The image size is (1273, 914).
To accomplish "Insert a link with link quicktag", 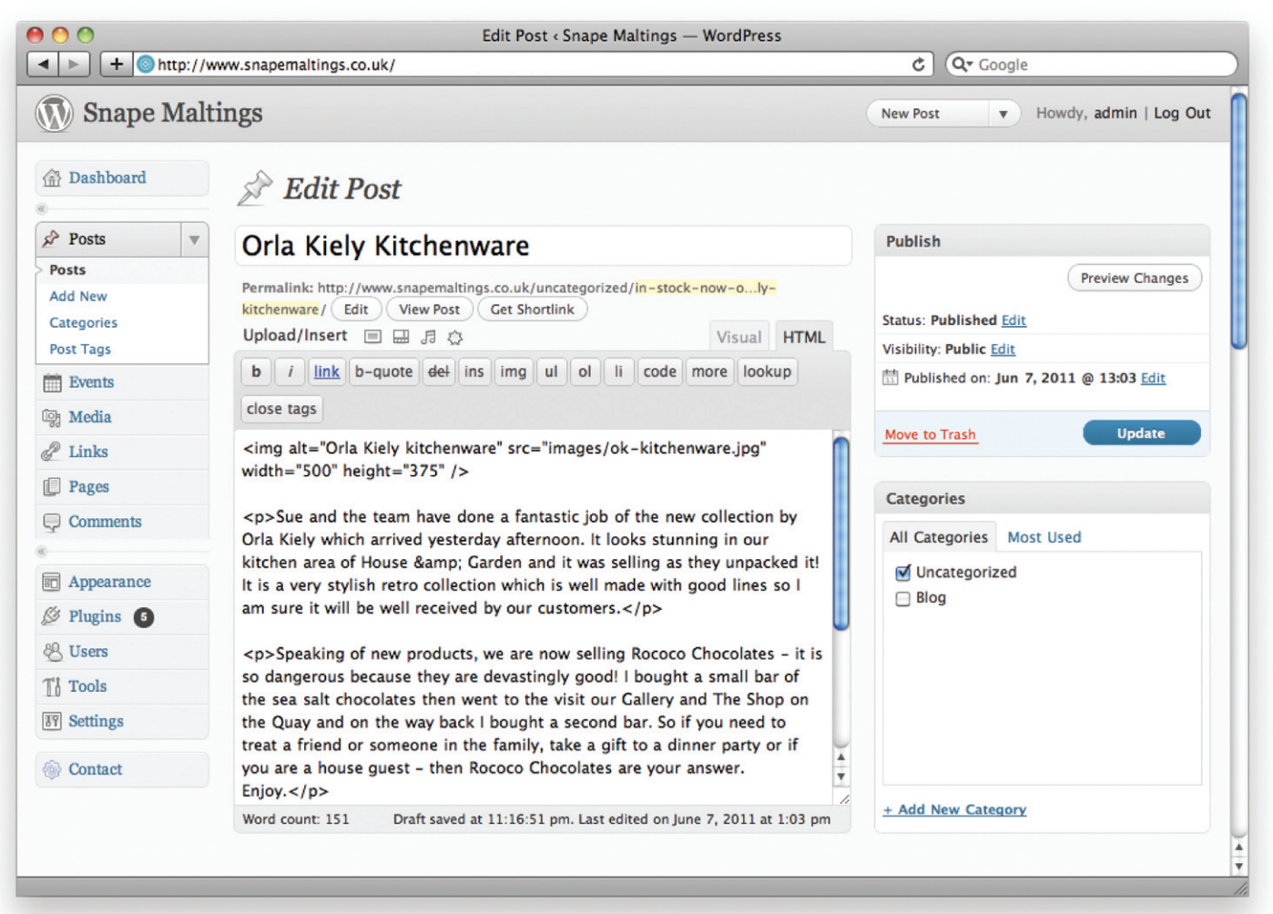I will 327,371.
